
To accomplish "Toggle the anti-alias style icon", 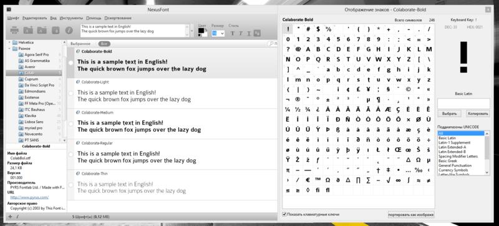I will coord(258,33).
